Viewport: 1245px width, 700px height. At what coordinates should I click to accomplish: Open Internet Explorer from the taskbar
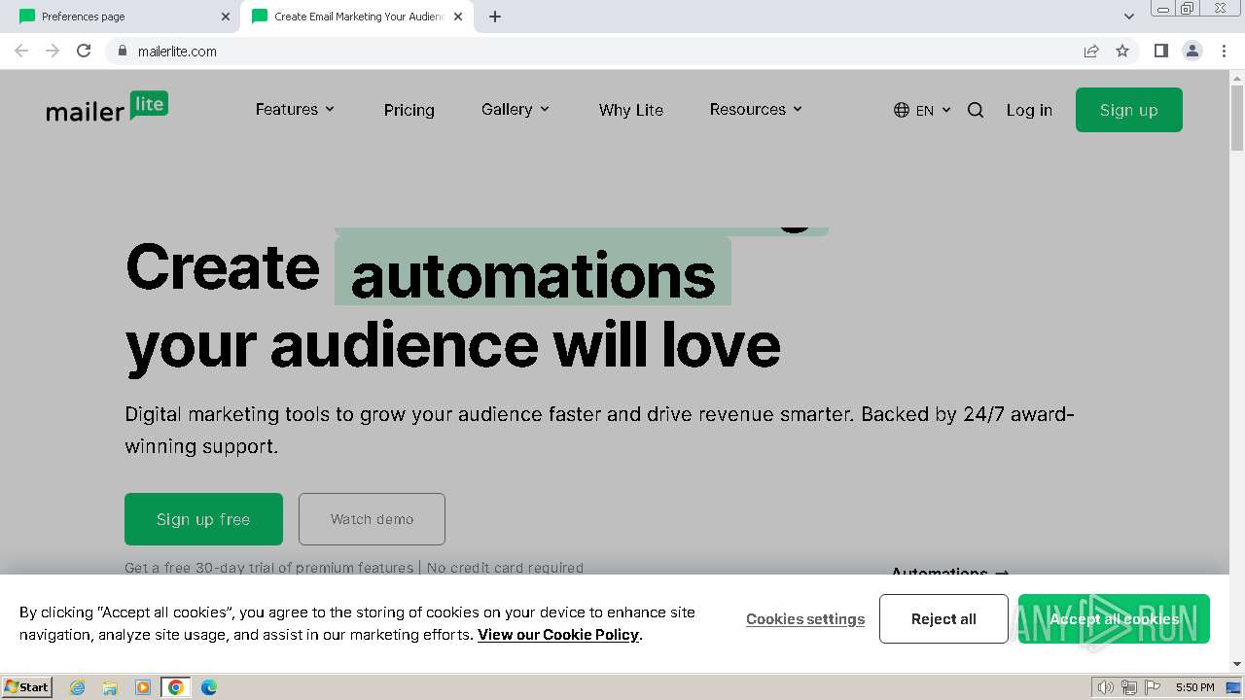click(77, 687)
